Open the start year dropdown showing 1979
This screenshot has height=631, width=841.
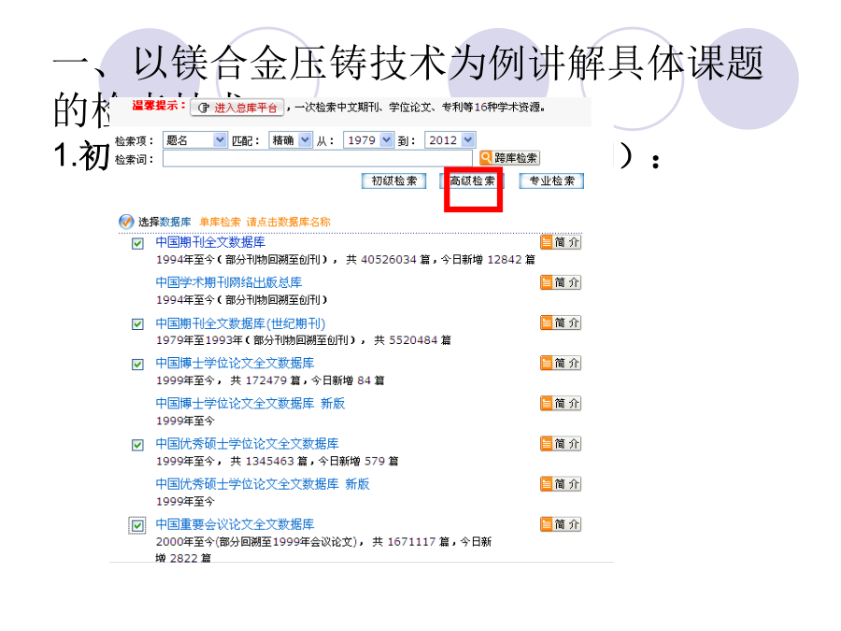pos(368,140)
